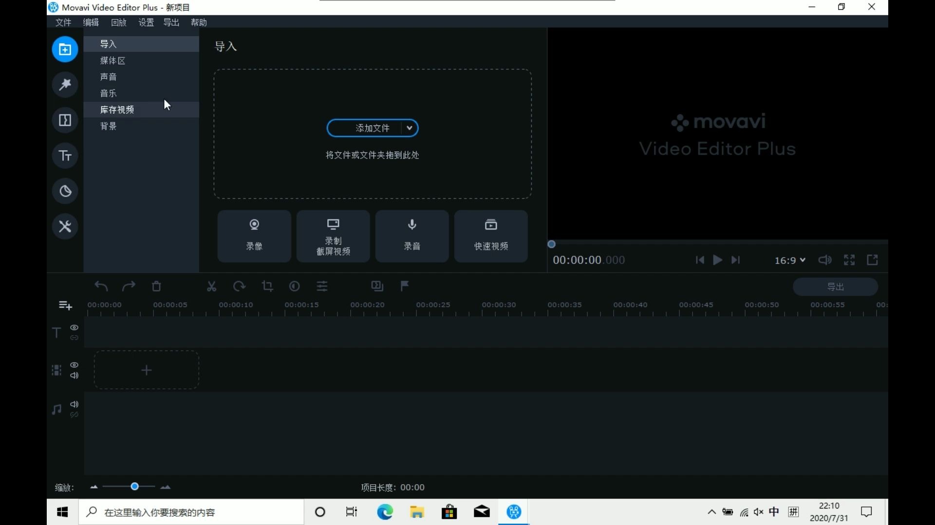Click the Delete trash can icon

click(x=156, y=286)
